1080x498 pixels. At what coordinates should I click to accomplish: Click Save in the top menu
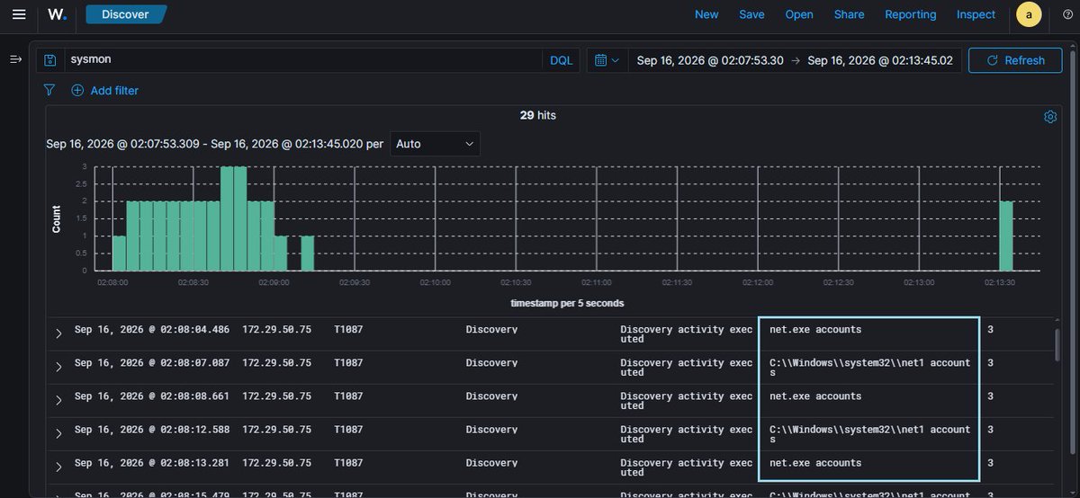pos(751,14)
